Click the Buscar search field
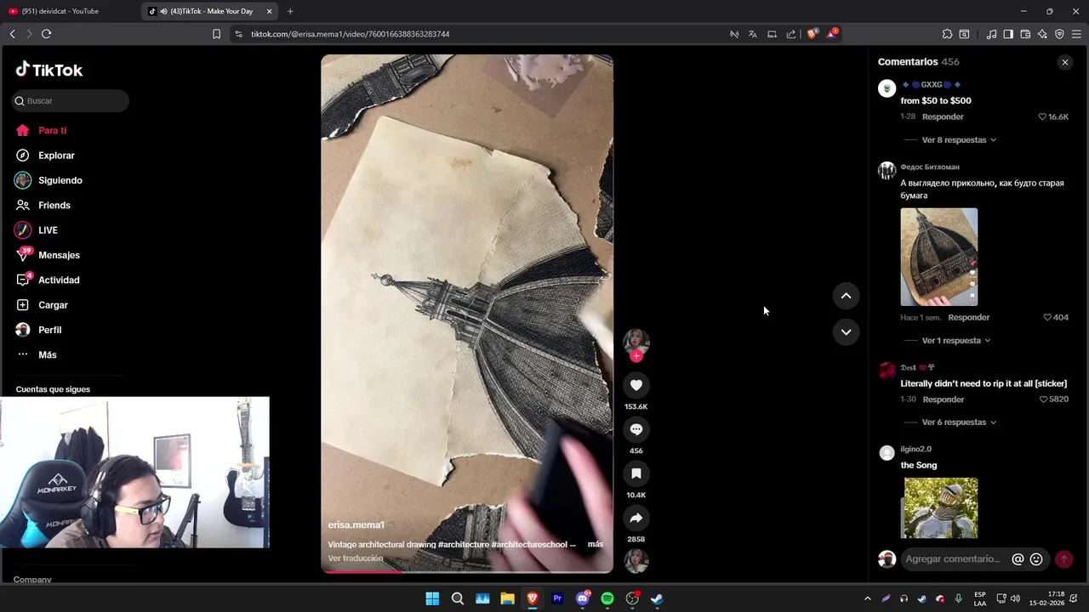Screen dimensions: 1089x612 pyautogui.click(x=71, y=100)
